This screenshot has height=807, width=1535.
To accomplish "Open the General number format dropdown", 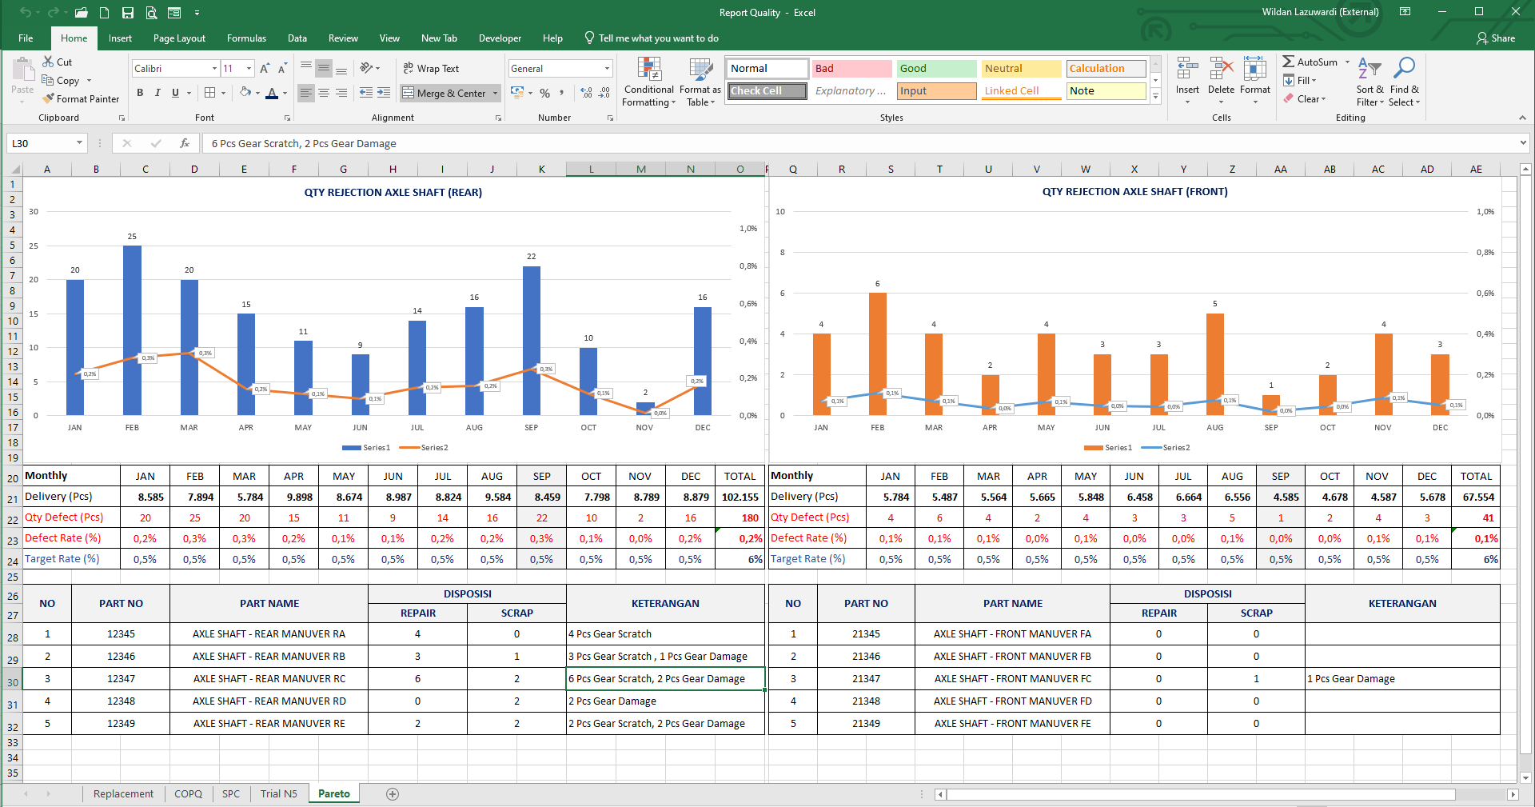I will [607, 69].
